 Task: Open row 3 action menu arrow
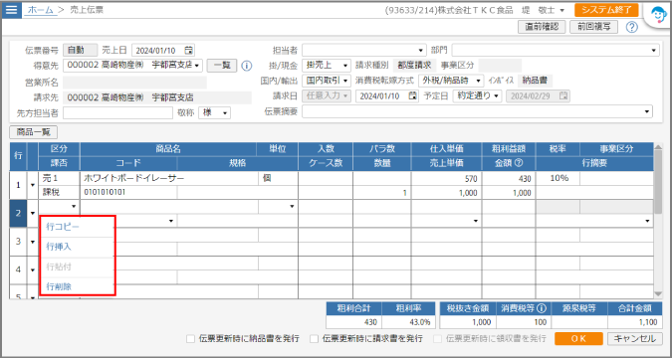click(33, 242)
